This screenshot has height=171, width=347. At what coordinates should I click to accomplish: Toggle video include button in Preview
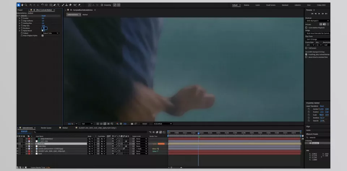pyautogui.click(x=321, y=24)
